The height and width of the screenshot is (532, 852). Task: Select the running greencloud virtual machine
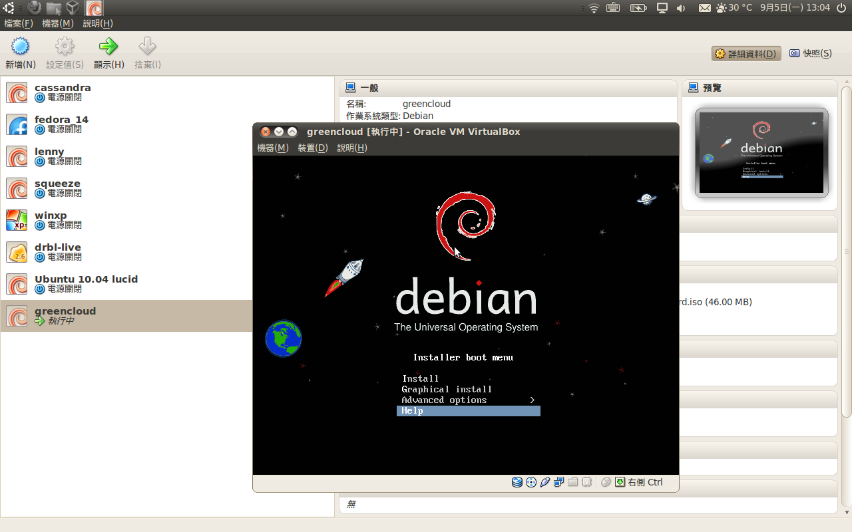[126, 316]
